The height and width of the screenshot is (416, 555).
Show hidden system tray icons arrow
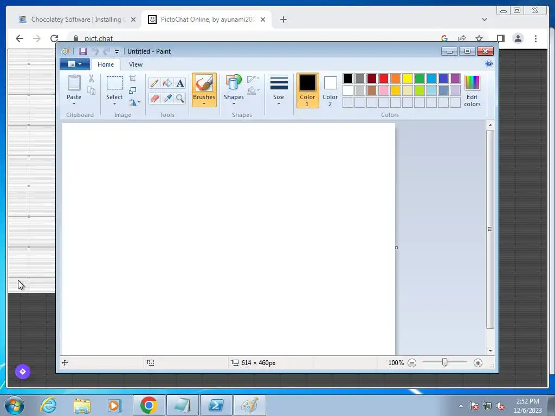coord(461,406)
